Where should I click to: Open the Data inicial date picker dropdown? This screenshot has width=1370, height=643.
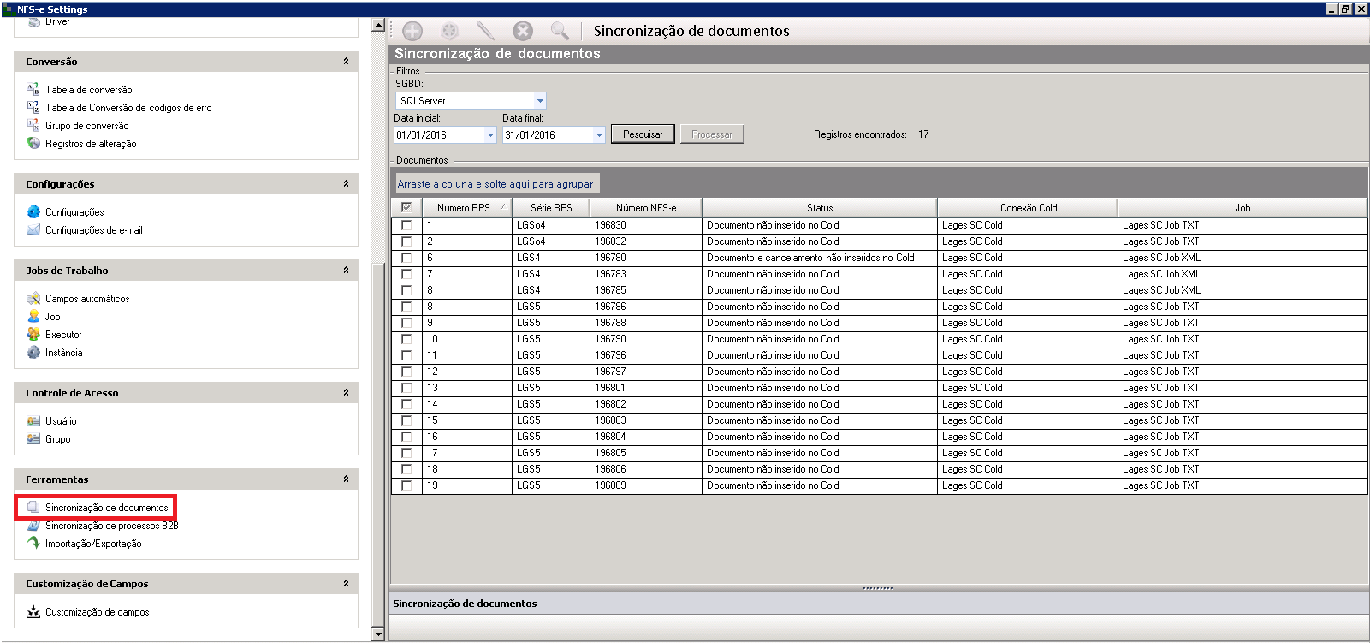(x=490, y=135)
